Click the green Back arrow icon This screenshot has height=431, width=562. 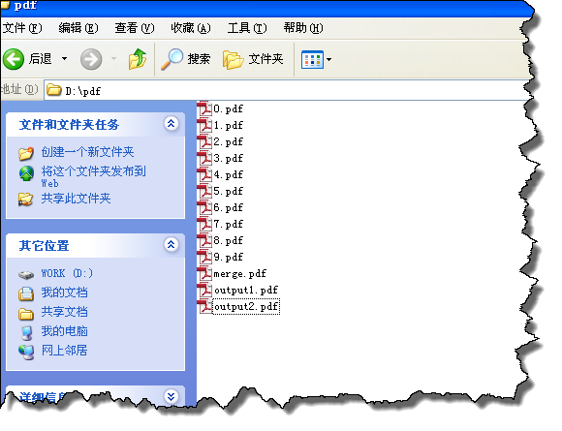coord(14,59)
